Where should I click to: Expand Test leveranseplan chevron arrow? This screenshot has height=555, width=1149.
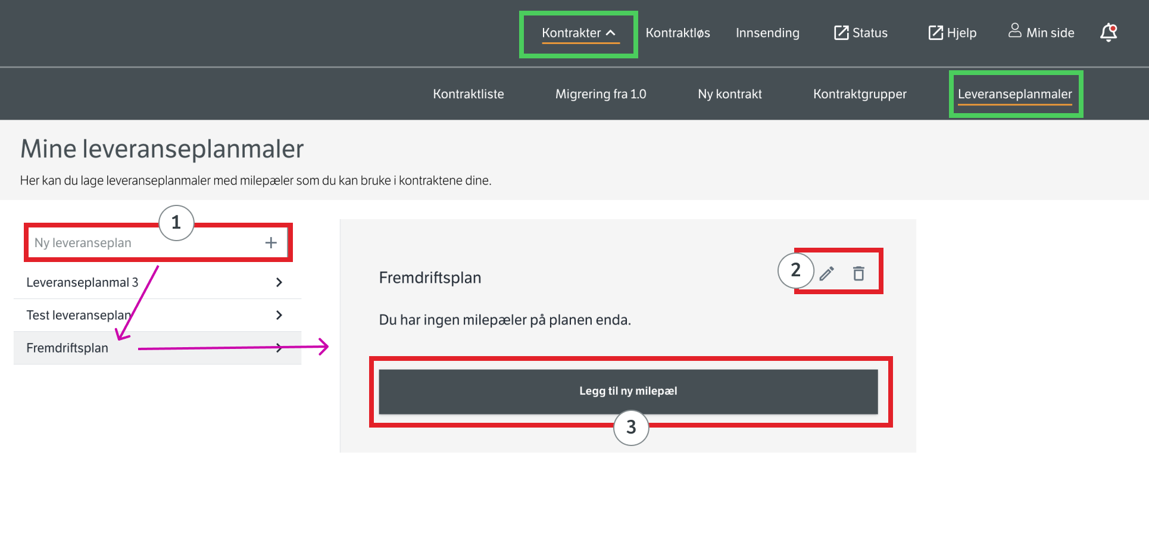[279, 315]
